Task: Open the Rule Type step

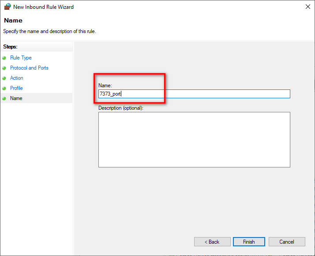Action: 21,58
